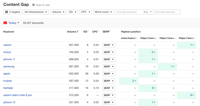Click the 35,537 keywords count text

33,23
